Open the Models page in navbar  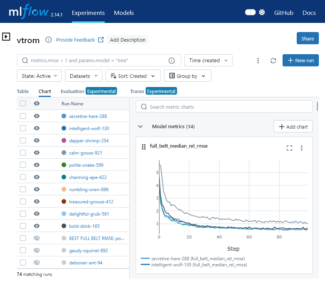[x=124, y=13]
